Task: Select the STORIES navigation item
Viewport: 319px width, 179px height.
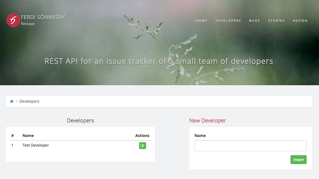Action: [276, 21]
